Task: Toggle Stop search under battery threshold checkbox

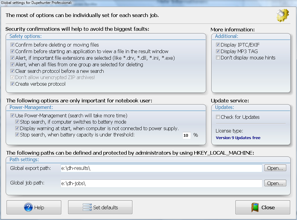Action: point(17,135)
